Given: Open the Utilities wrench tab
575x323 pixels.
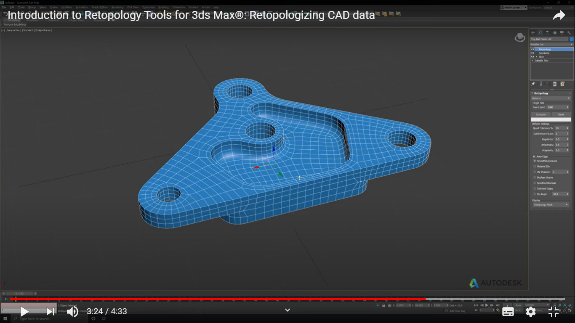Looking at the screenshot, I should 569,33.
